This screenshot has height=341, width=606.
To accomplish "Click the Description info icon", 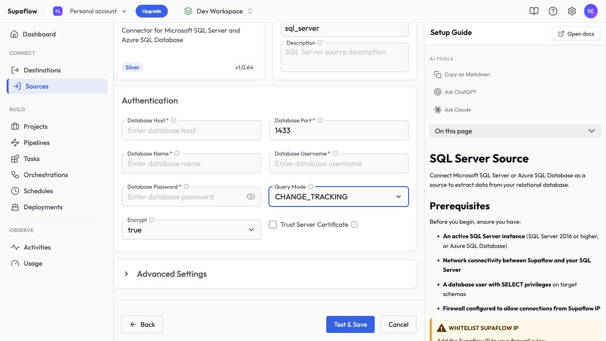I will [x=320, y=43].
